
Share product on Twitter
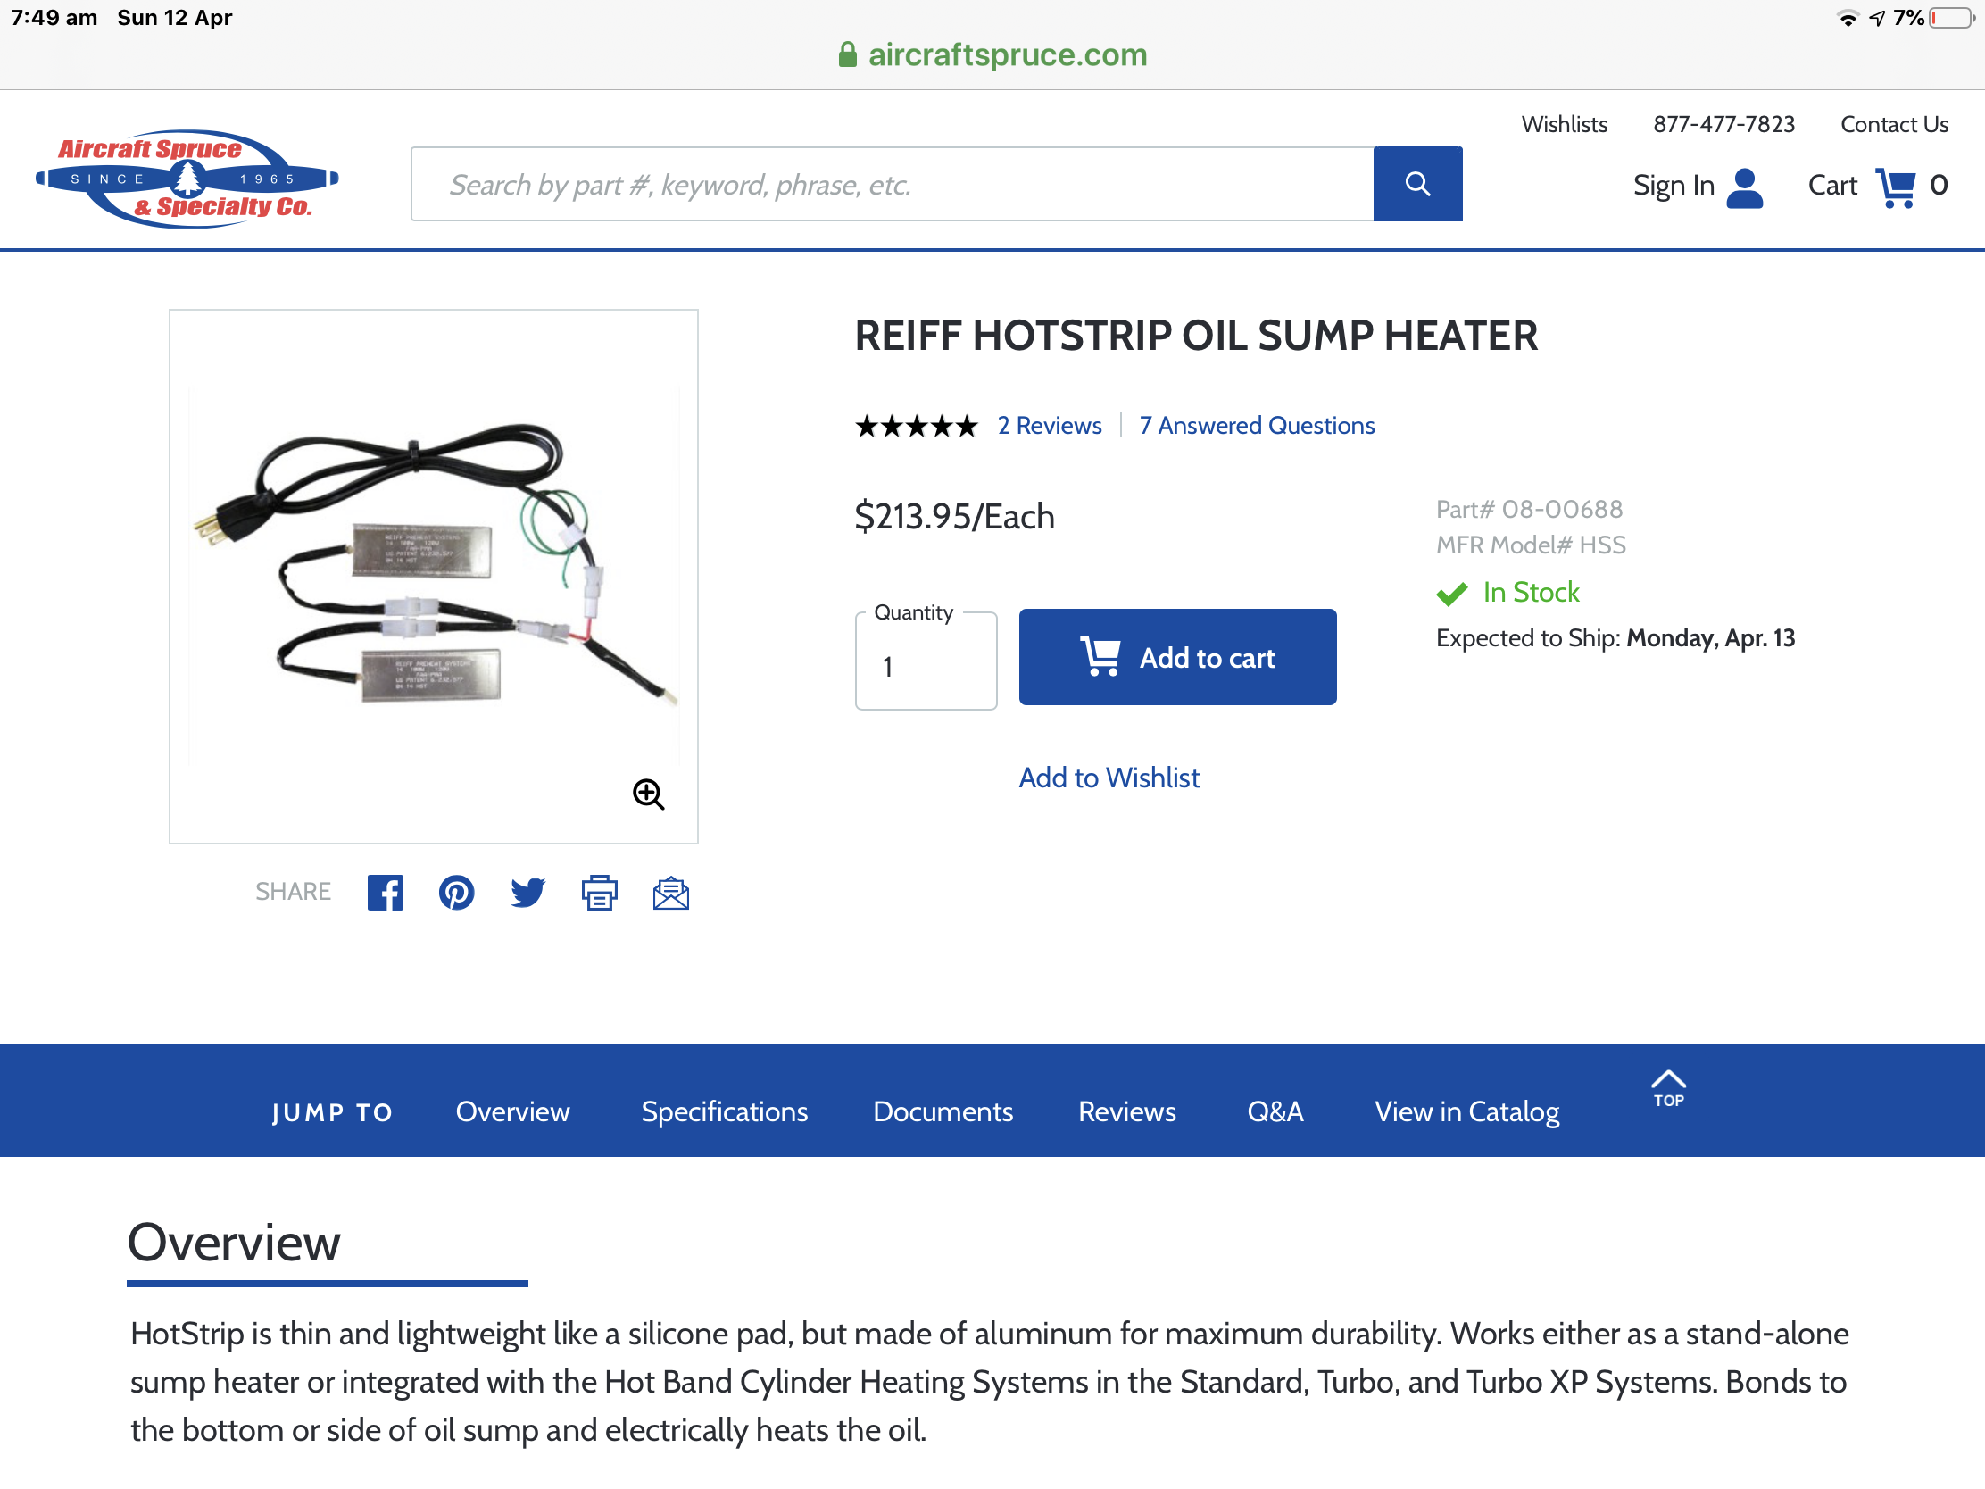point(527,892)
